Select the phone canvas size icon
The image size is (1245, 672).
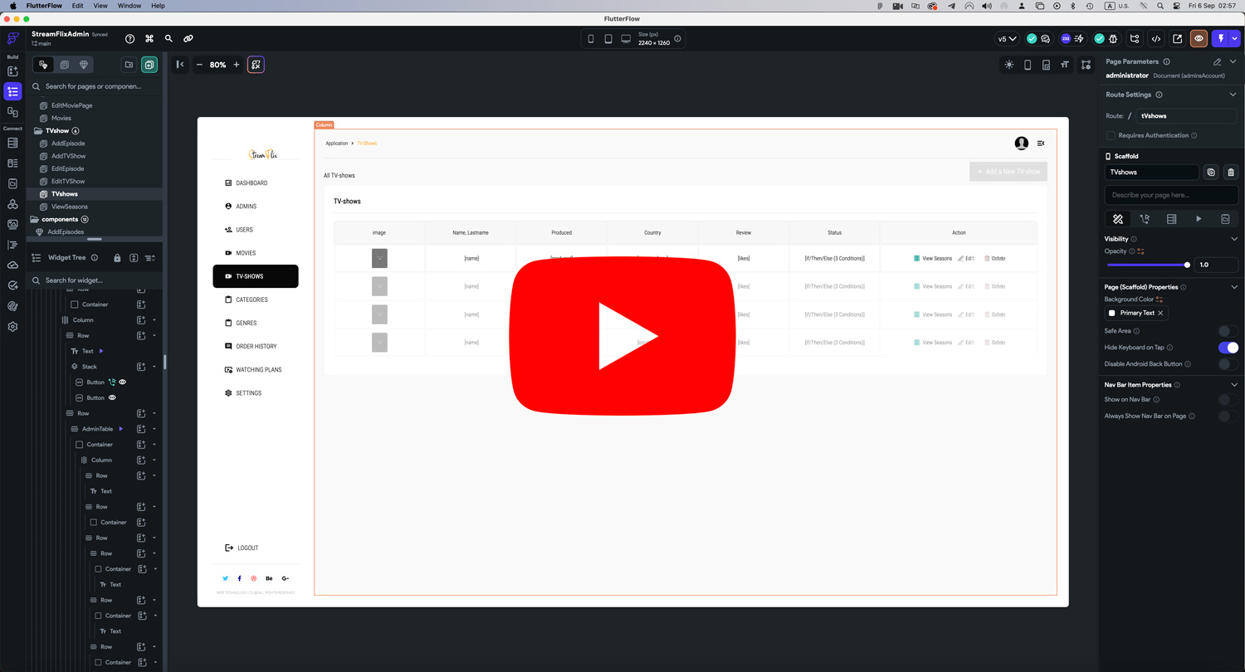point(591,39)
